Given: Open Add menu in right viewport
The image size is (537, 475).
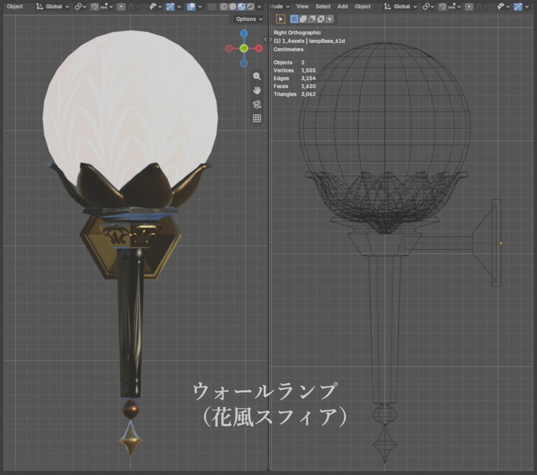Looking at the screenshot, I should pyautogui.click(x=343, y=6).
